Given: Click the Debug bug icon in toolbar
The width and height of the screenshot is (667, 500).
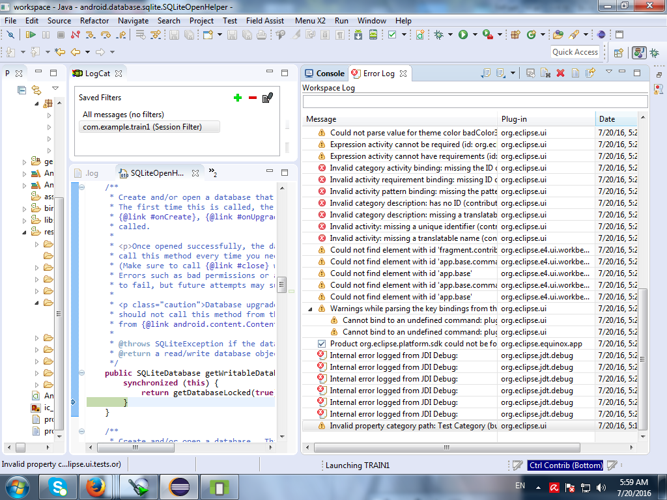Looking at the screenshot, I should [439, 35].
